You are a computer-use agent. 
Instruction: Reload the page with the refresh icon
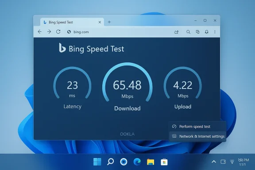58,32
